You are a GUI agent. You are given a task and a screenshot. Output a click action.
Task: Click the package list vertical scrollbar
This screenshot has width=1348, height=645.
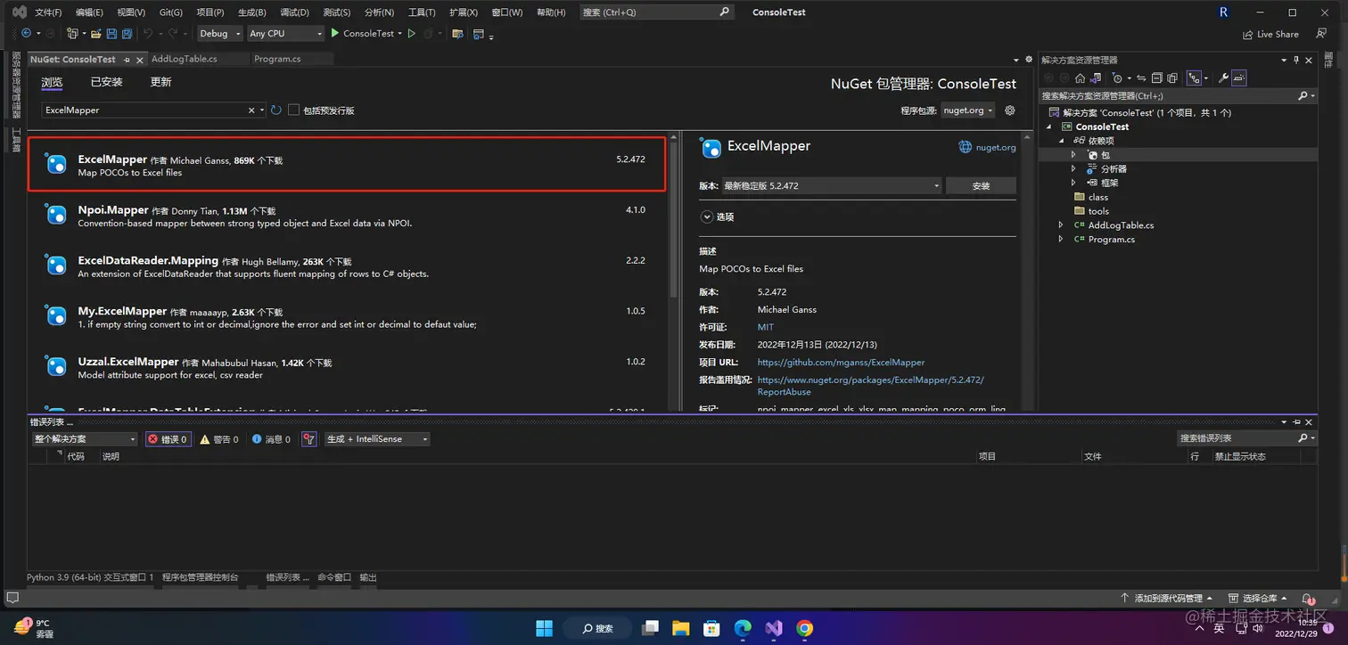click(674, 220)
